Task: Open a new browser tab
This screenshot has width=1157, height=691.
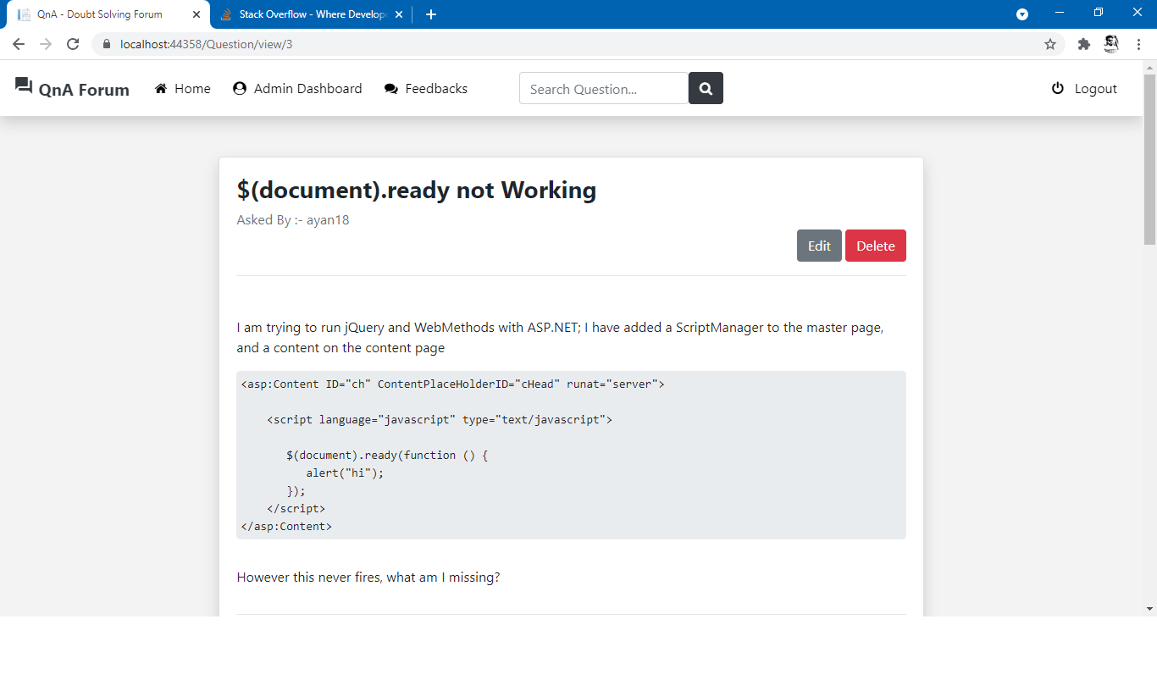Action: (431, 14)
